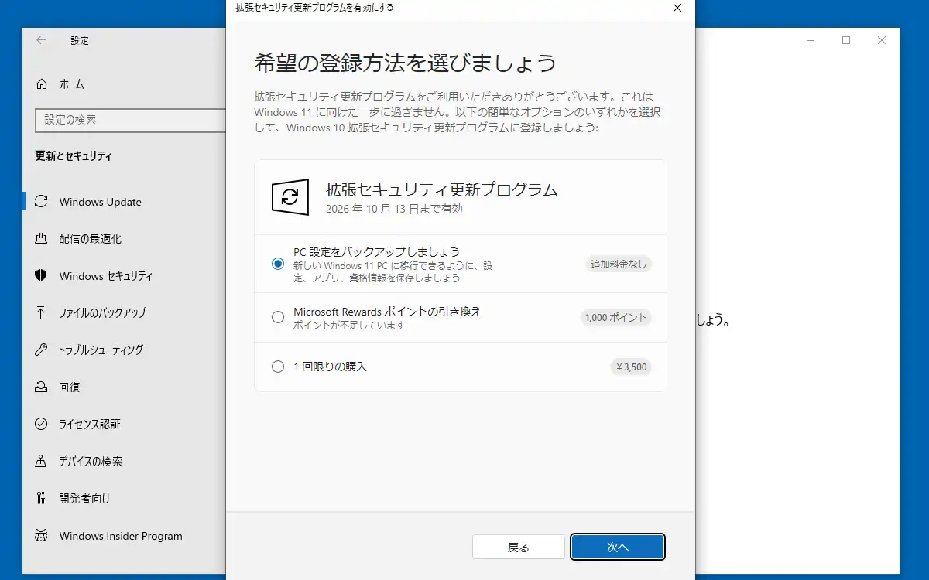929x580 pixels.
Task: Minimize the Settings window
Action: click(811, 40)
